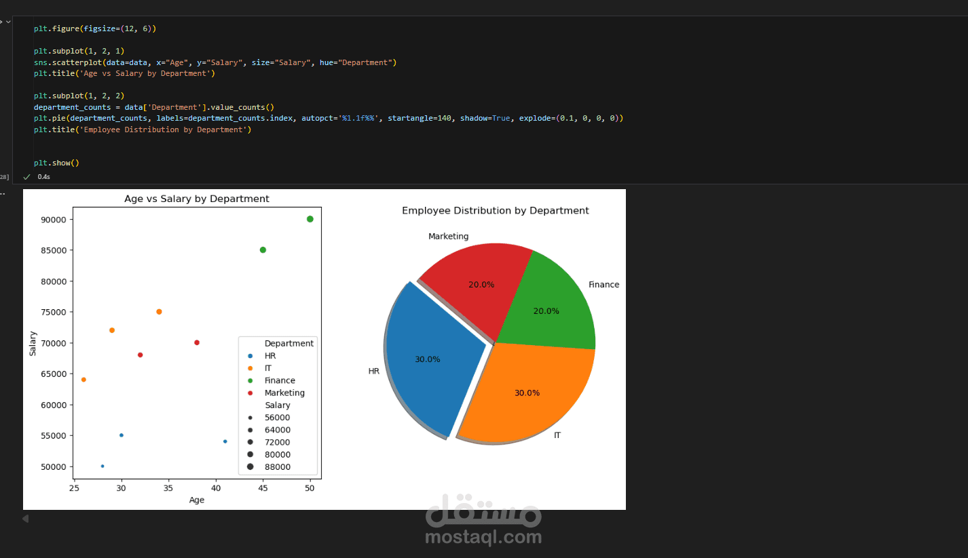This screenshot has width=968, height=558.
Task: Open the run cell options chevron
Action: 8,22
